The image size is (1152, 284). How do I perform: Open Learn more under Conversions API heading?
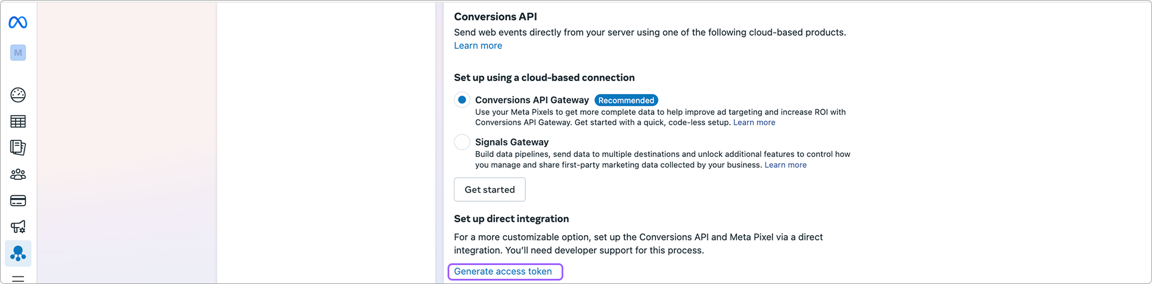coord(478,45)
